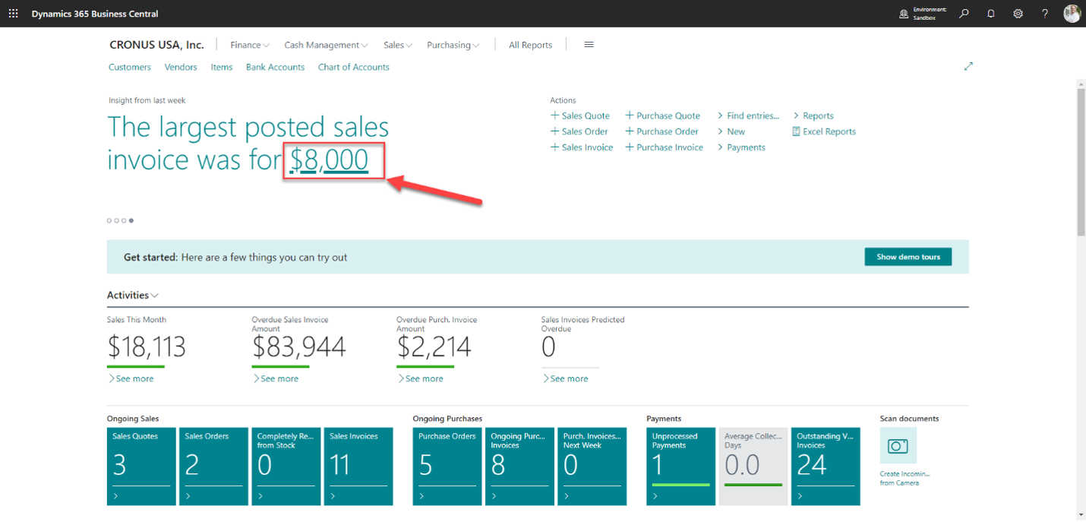Expand the Finance menu dropdown
The width and height of the screenshot is (1086, 522).
tap(250, 46)
